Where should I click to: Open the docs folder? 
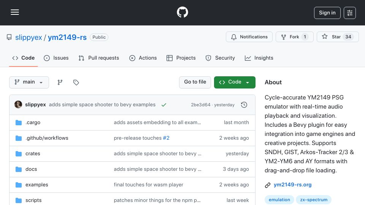[x=31, y=169]
